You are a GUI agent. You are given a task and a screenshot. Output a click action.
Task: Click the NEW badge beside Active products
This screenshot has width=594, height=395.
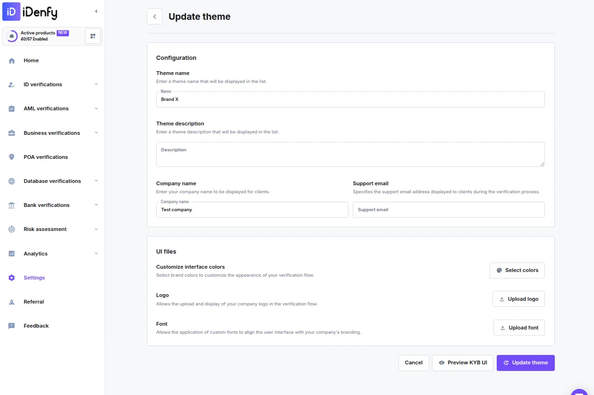click(x=63, y=33)
